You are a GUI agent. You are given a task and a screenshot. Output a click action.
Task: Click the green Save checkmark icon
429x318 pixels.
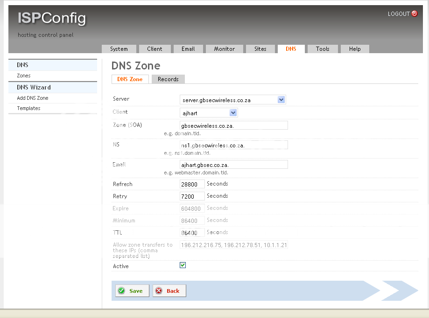click(x=122, y=290)
